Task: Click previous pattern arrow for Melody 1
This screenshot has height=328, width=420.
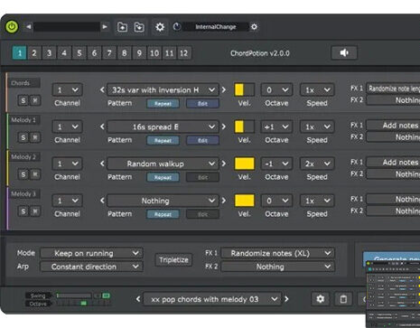Action: (102, 127)
